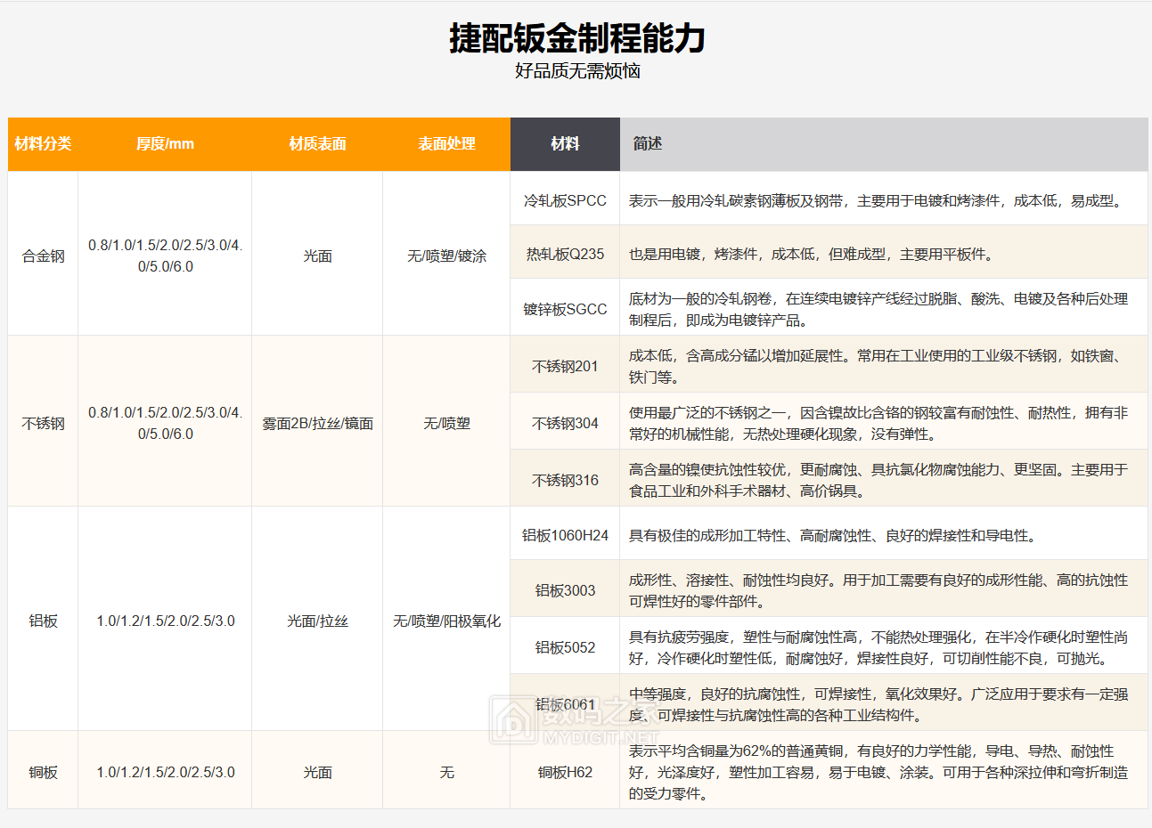Click the 铝板1060H24 material cell

click(565, 535)
